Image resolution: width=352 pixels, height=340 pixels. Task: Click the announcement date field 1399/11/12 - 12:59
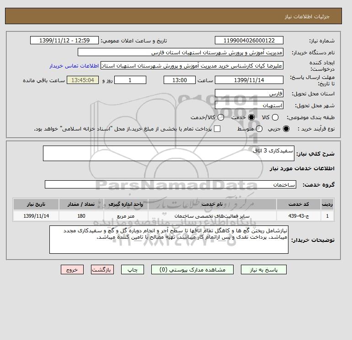pyautogui.click(x=64, y=40)
